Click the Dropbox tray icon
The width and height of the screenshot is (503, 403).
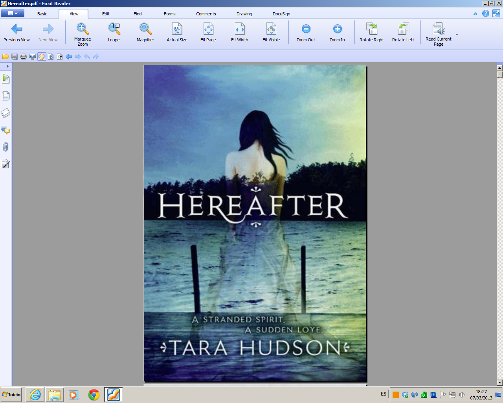pos(405,395)
